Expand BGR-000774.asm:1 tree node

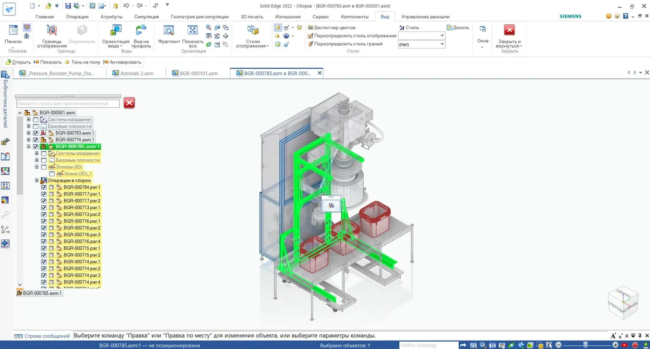click(x=28, y=140)
